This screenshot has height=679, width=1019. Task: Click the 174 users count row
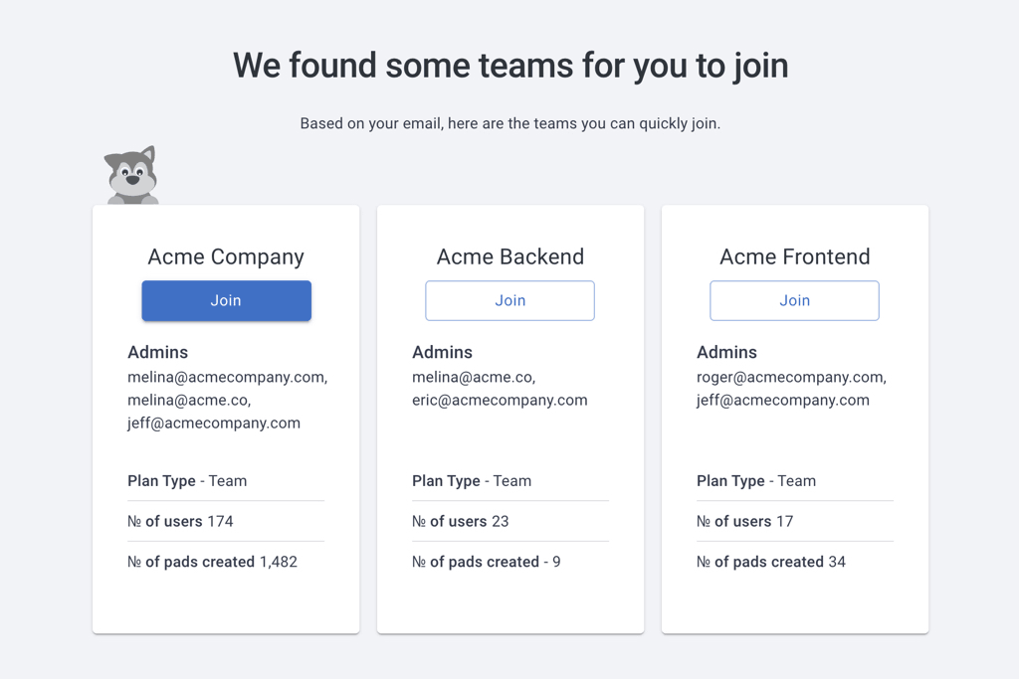click(180, 522)
